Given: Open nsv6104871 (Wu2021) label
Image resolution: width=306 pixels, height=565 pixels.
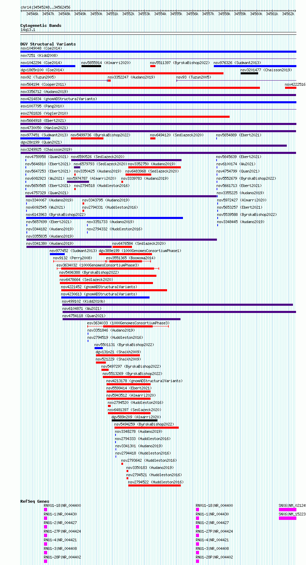Looking at the screenshot, I should click(x=82, y=308).
